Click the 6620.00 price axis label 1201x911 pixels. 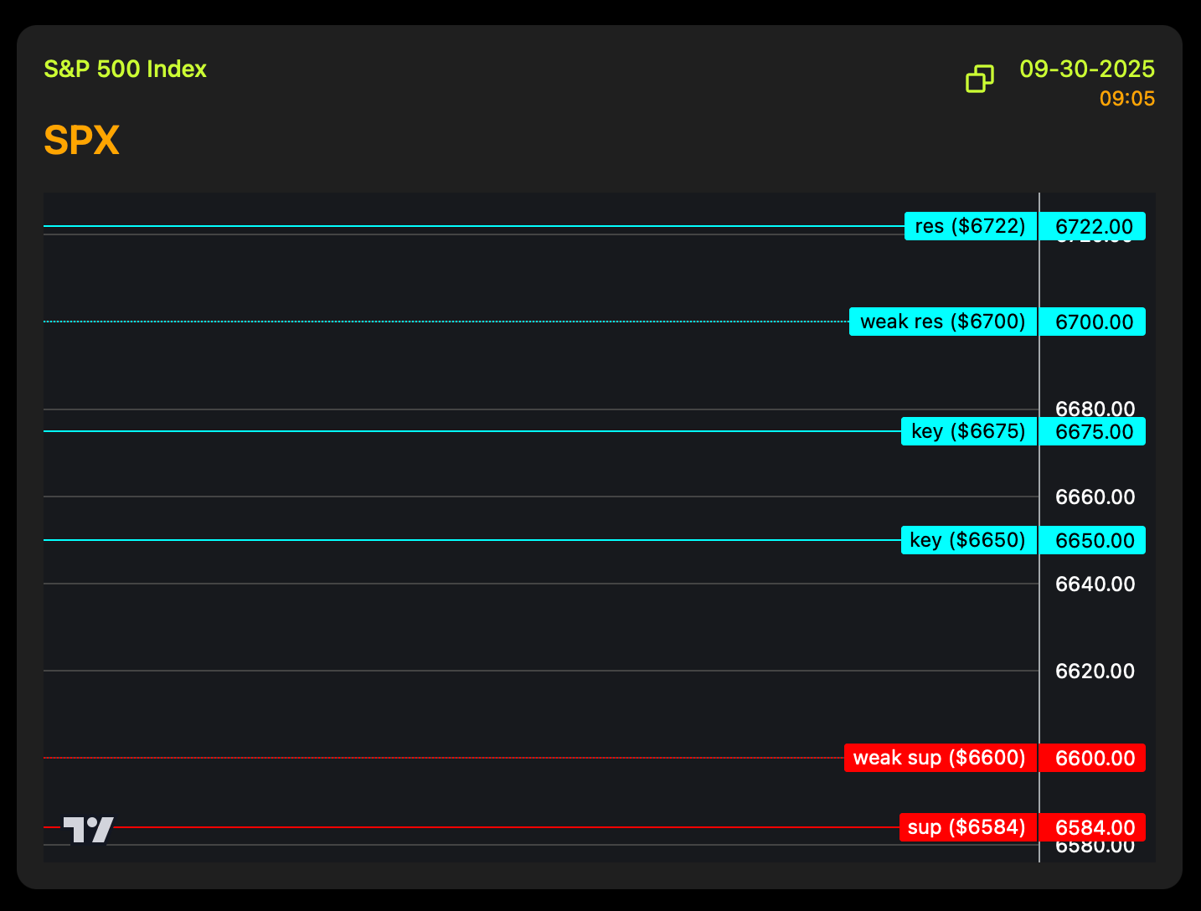point(1095,671)
